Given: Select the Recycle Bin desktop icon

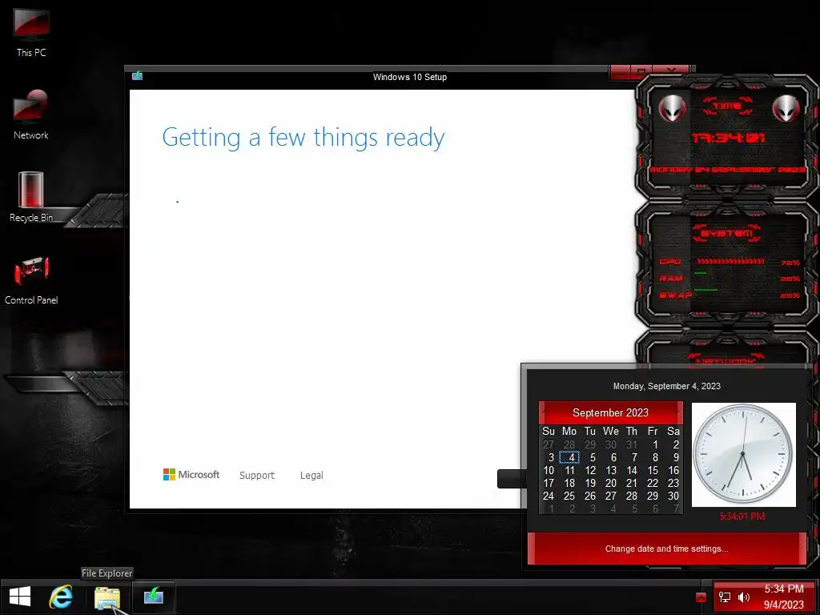Looking at the screenshot, I should [31, 197].
